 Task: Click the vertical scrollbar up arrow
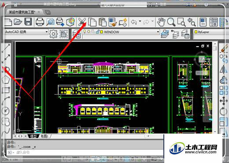pyautogui.click(x=215, y=44)
